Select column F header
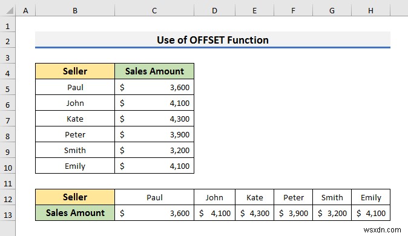The image size is (408, 236). click(x=293, y=11)
